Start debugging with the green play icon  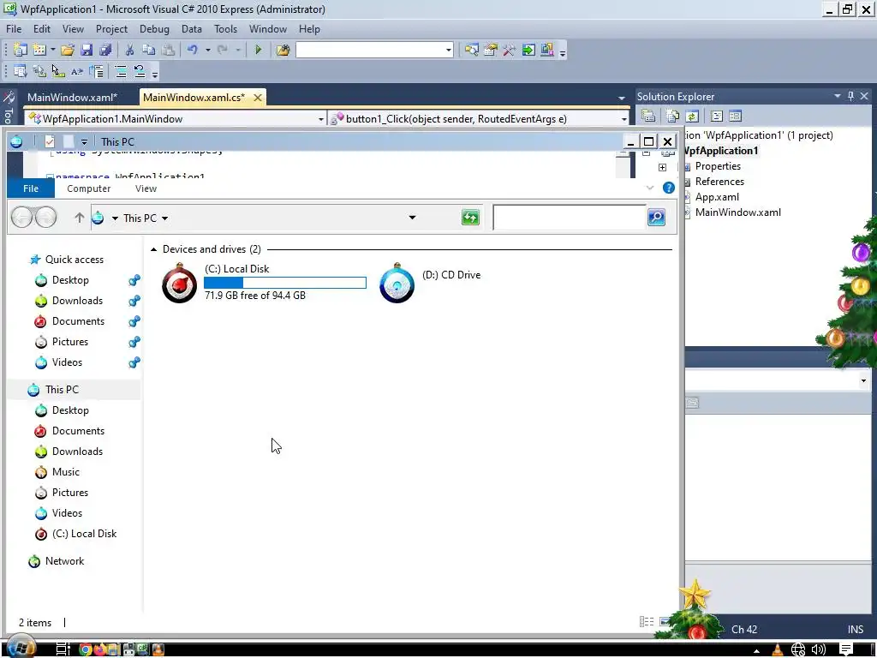258,51
